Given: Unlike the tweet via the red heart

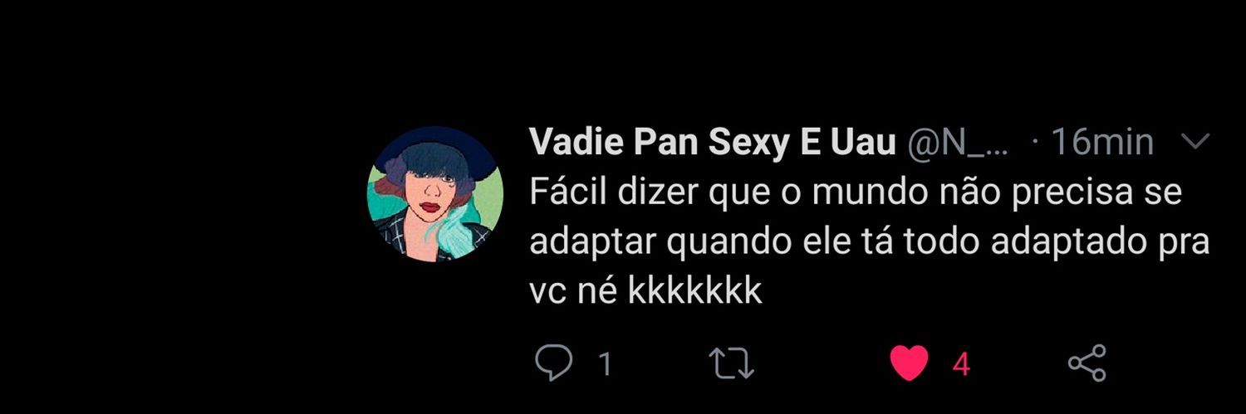Looking at the screenshot, I should click(x=909, y=363).
